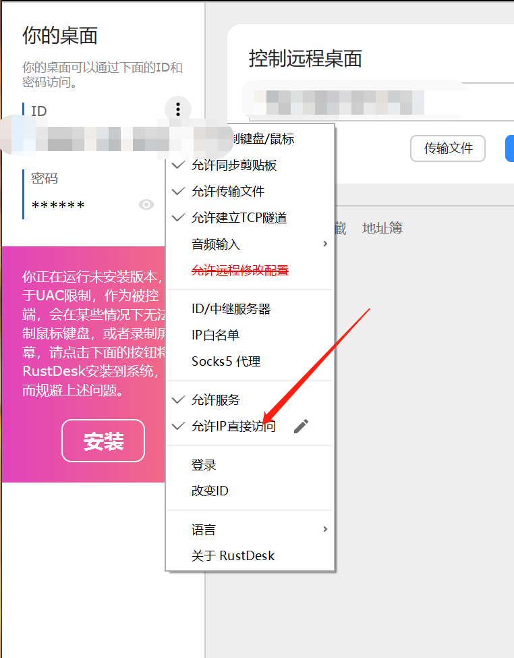This screenshot has height=658, width=514.
Task: Click checkmark icon beside 允许建立TCP隧道
Action: tap(179, 217)
